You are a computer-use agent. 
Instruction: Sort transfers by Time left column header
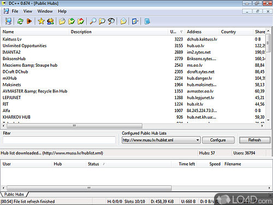[184, 164]
